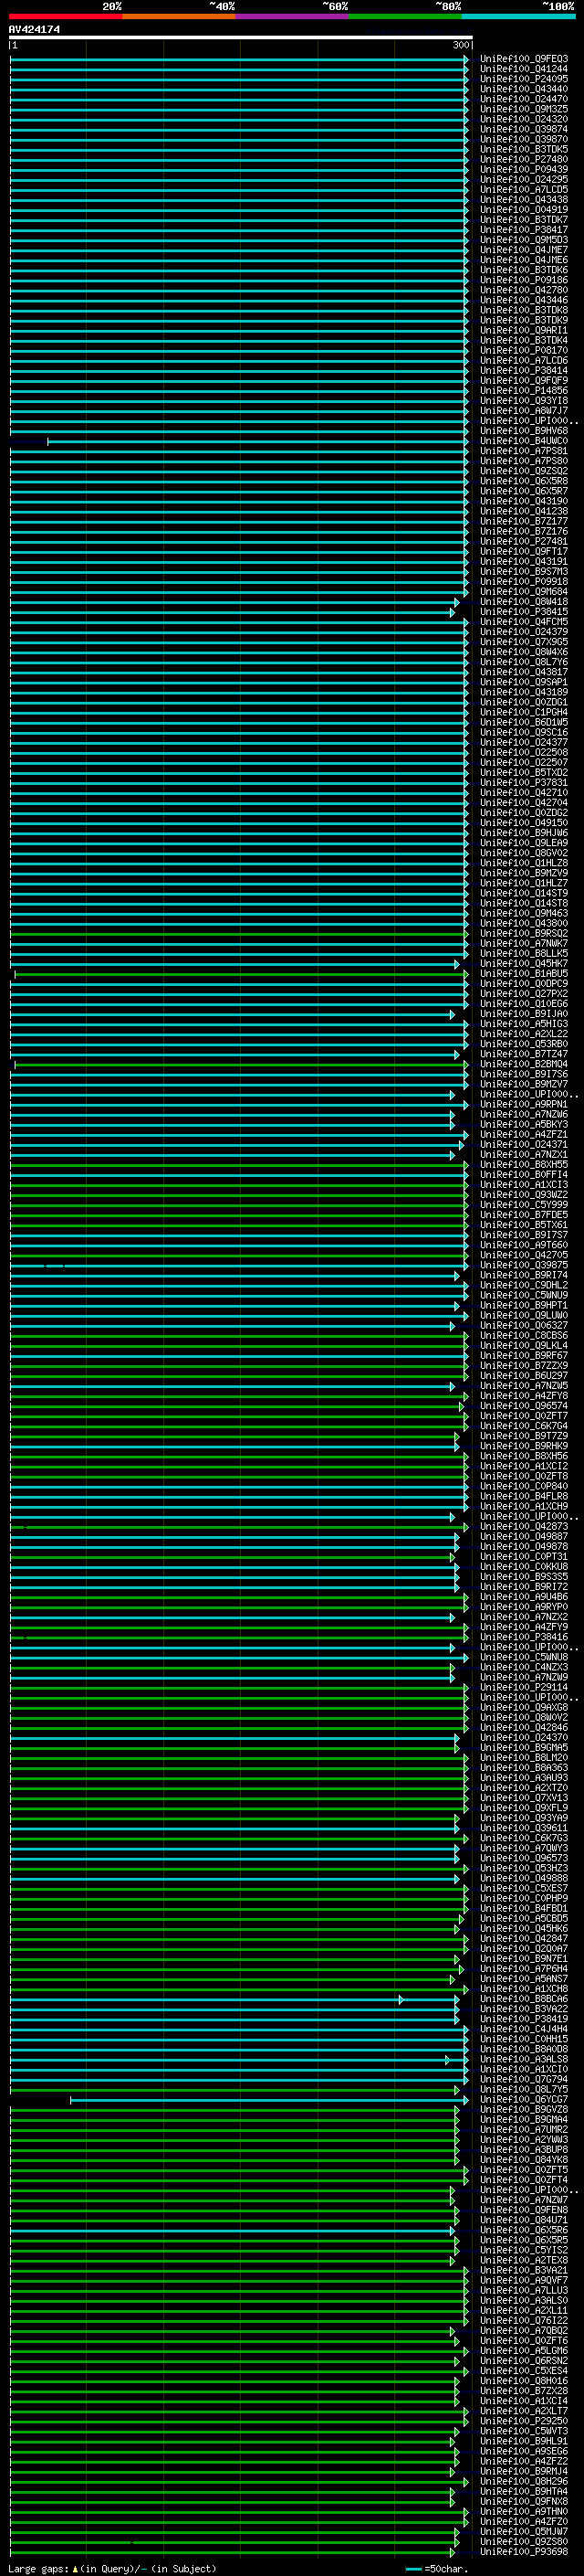The image size is (584, 2576).
Task: Select label UniRef100_P38414
Action: 524,370
